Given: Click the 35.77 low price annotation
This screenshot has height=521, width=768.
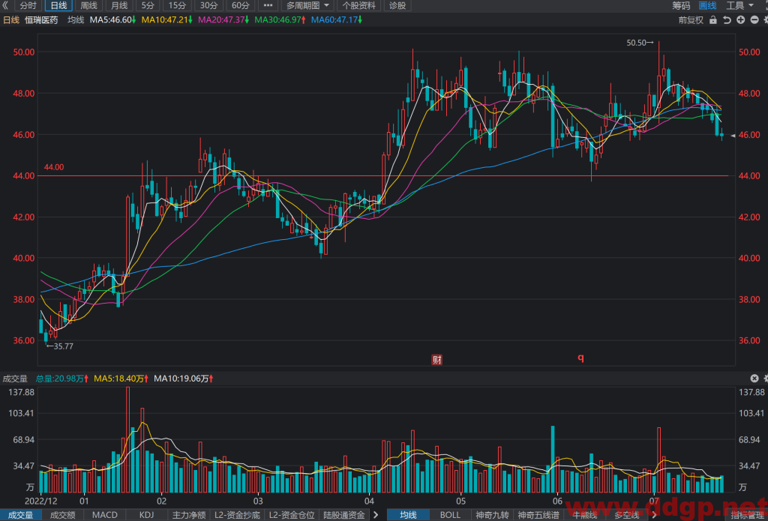Looking at the screenshot, I should (60, 346).
